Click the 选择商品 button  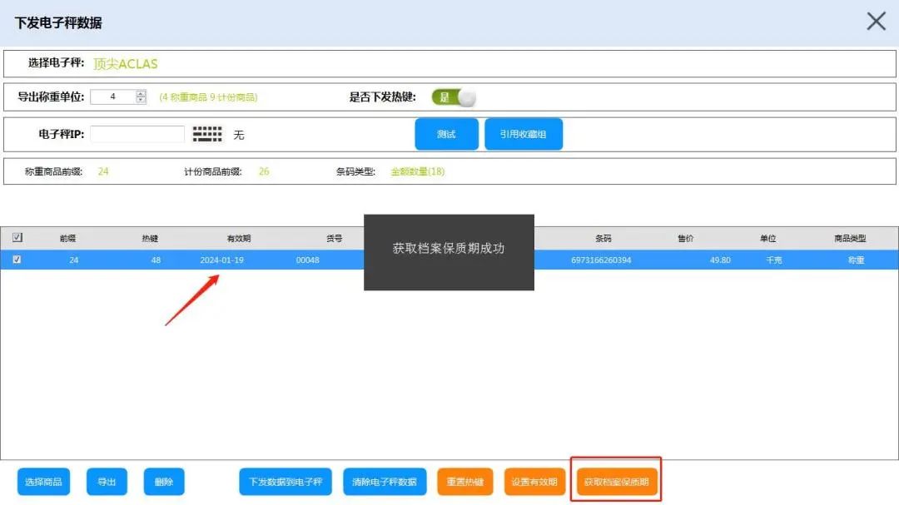45,482
